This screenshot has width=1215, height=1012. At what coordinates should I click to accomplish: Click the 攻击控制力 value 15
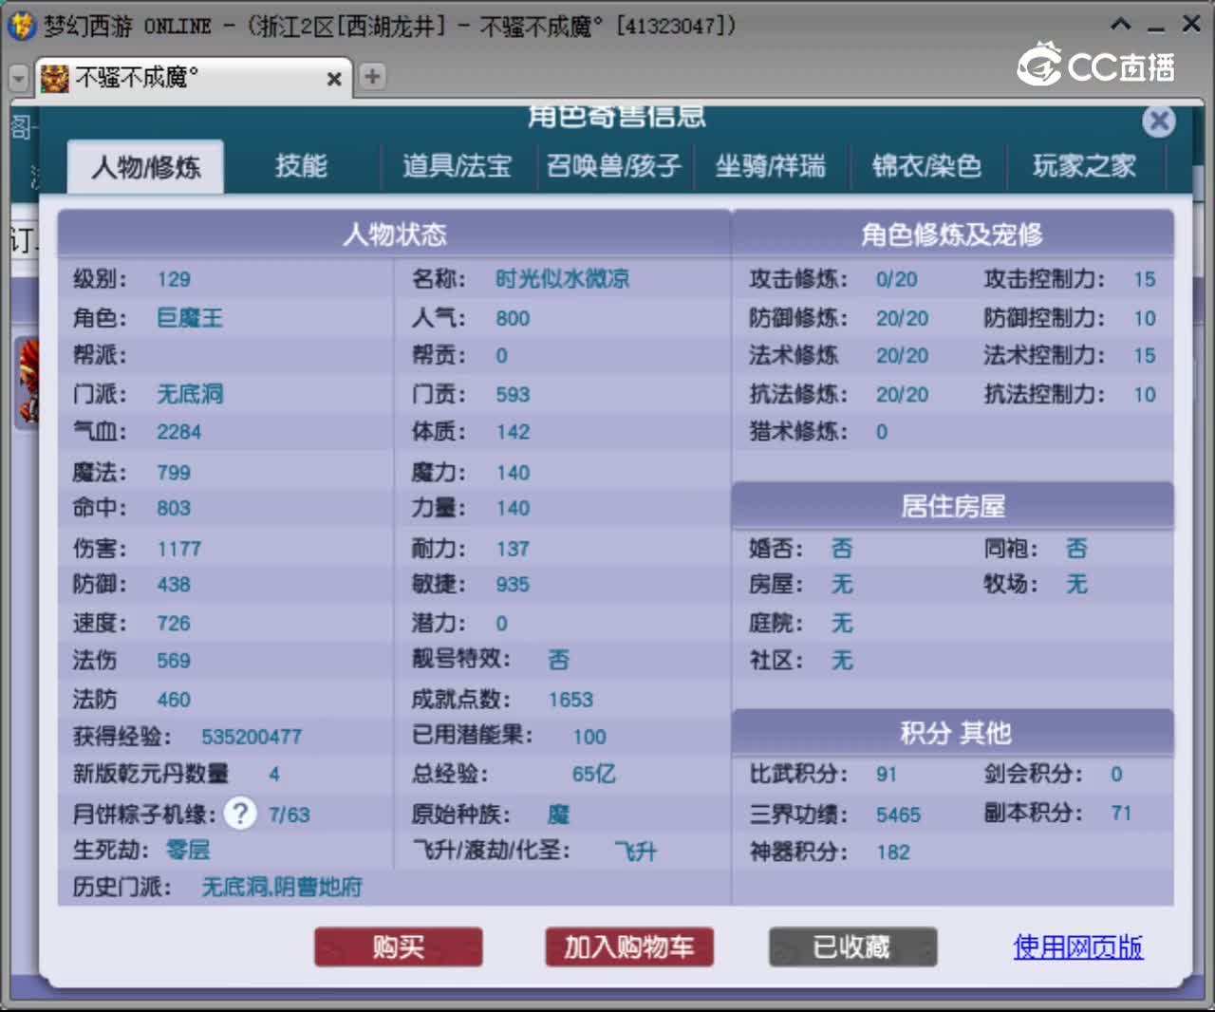click(x=1145, y=280)
